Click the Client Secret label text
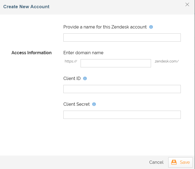Viewport: 195px width, 169px height. coord(76,104)
